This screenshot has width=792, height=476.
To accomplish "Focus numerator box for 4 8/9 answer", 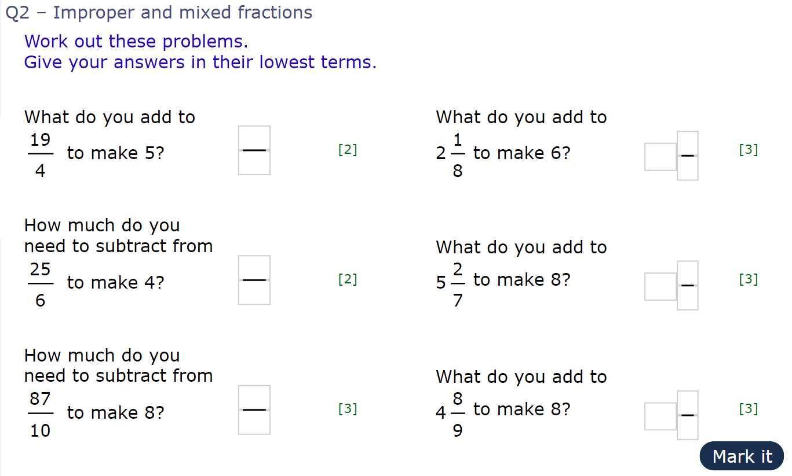I will tap(688, 403).
